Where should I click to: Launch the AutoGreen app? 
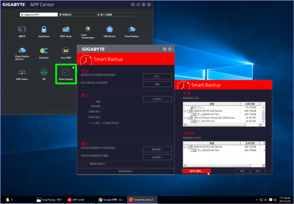pyautogui.click(x=44, y=31)
